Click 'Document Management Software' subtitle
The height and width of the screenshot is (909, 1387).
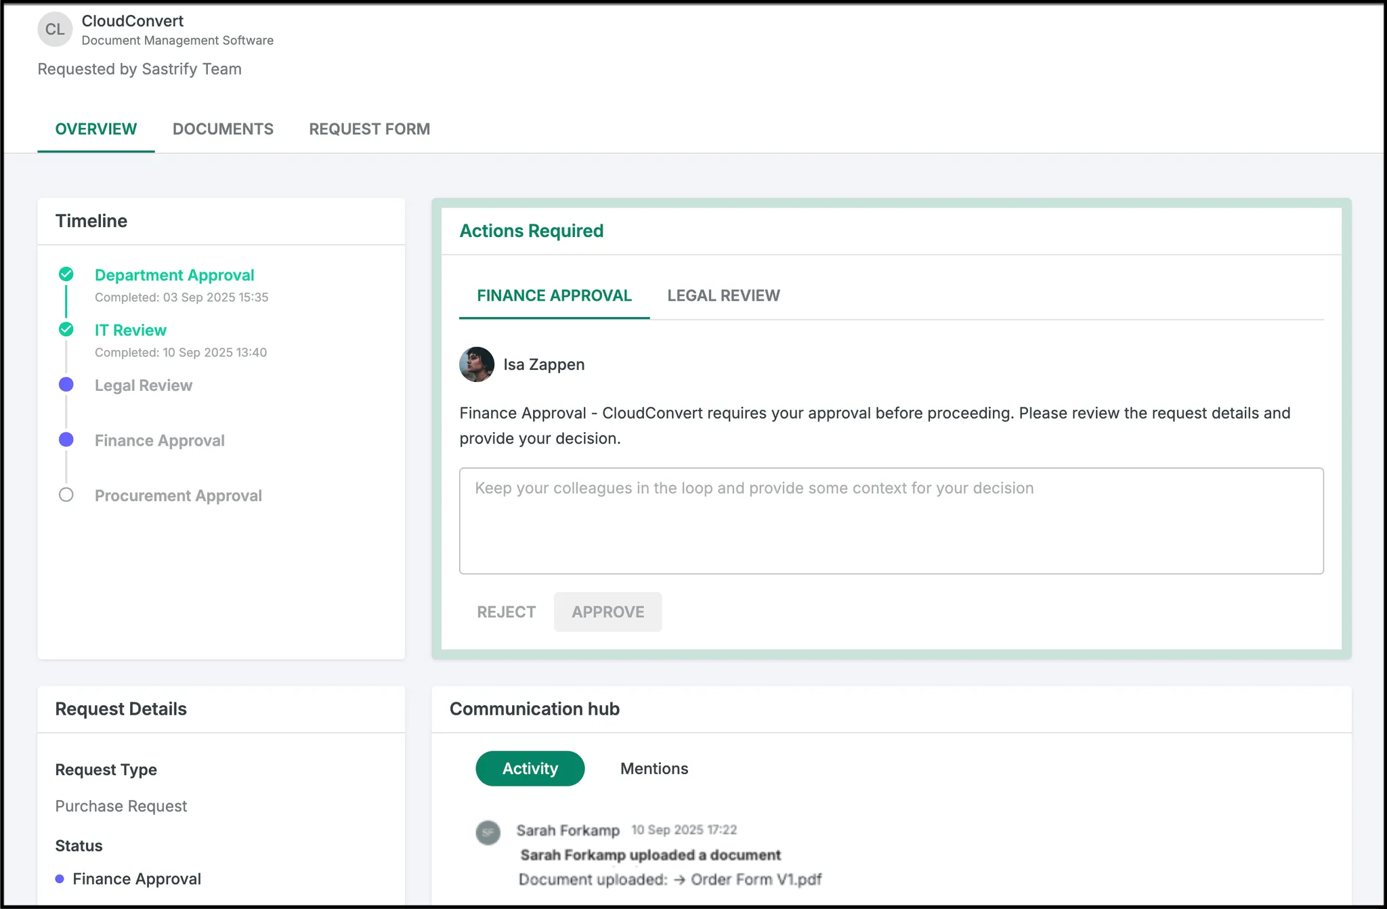point(177,41)
